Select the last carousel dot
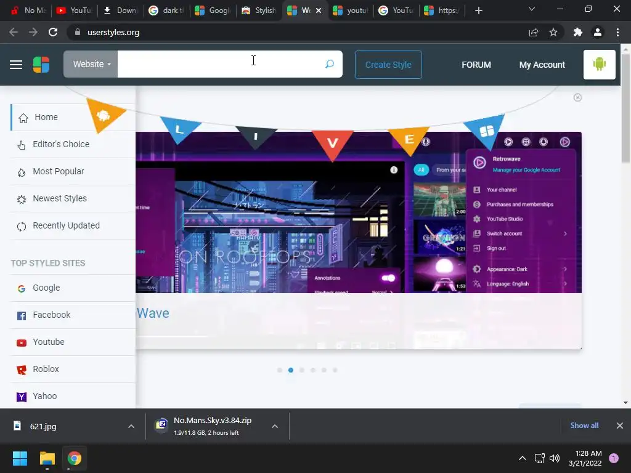Screen dimensions: 631x473 (335, 370)
